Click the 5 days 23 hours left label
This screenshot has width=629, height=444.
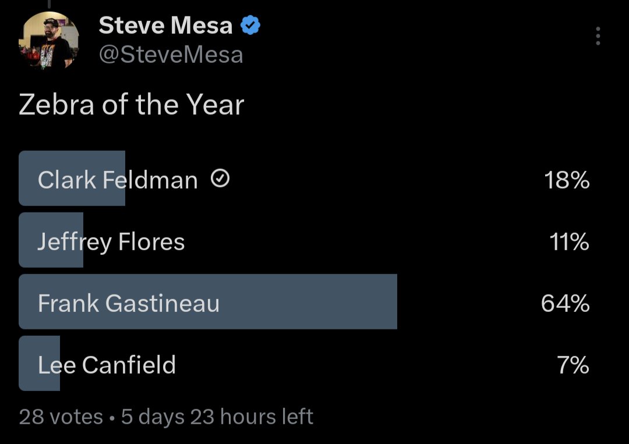coord(217,417)
